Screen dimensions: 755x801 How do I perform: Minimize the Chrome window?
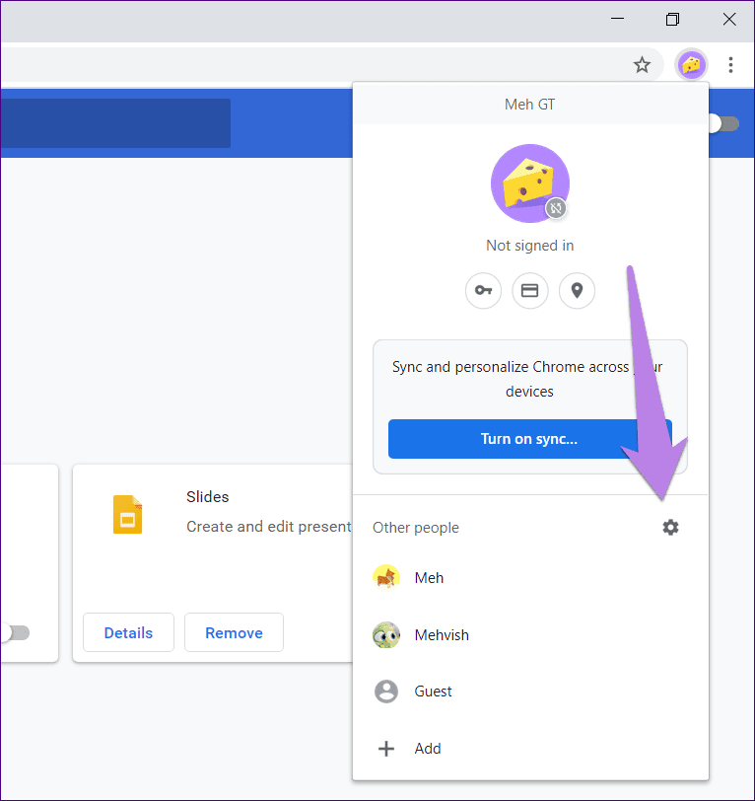click(617, 20)
